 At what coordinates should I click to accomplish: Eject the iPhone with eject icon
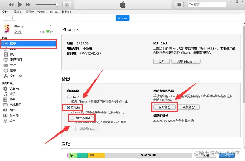coord(51,26)
